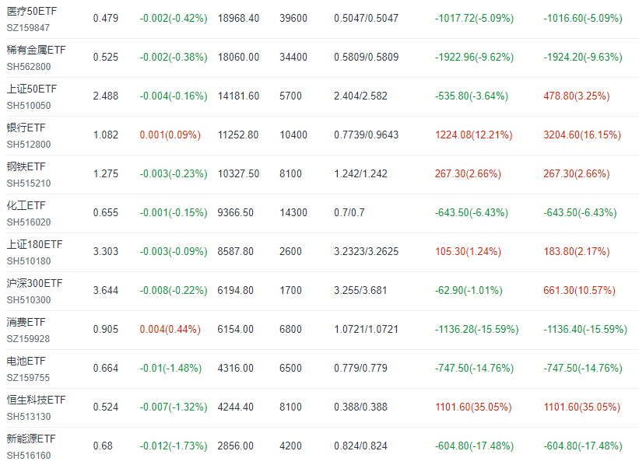Click the 消费ETF name

point(26,323)
